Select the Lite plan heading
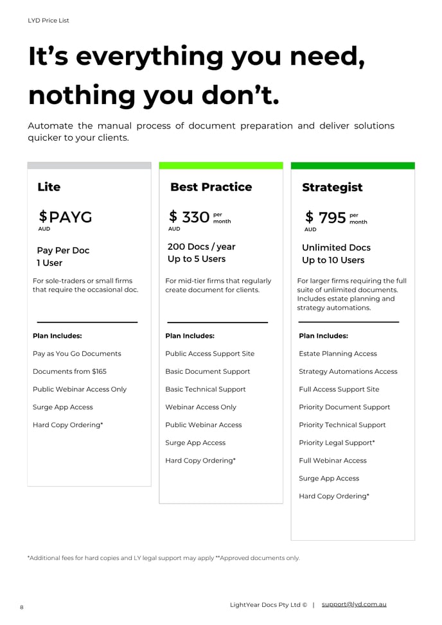 tap(49, 187)
